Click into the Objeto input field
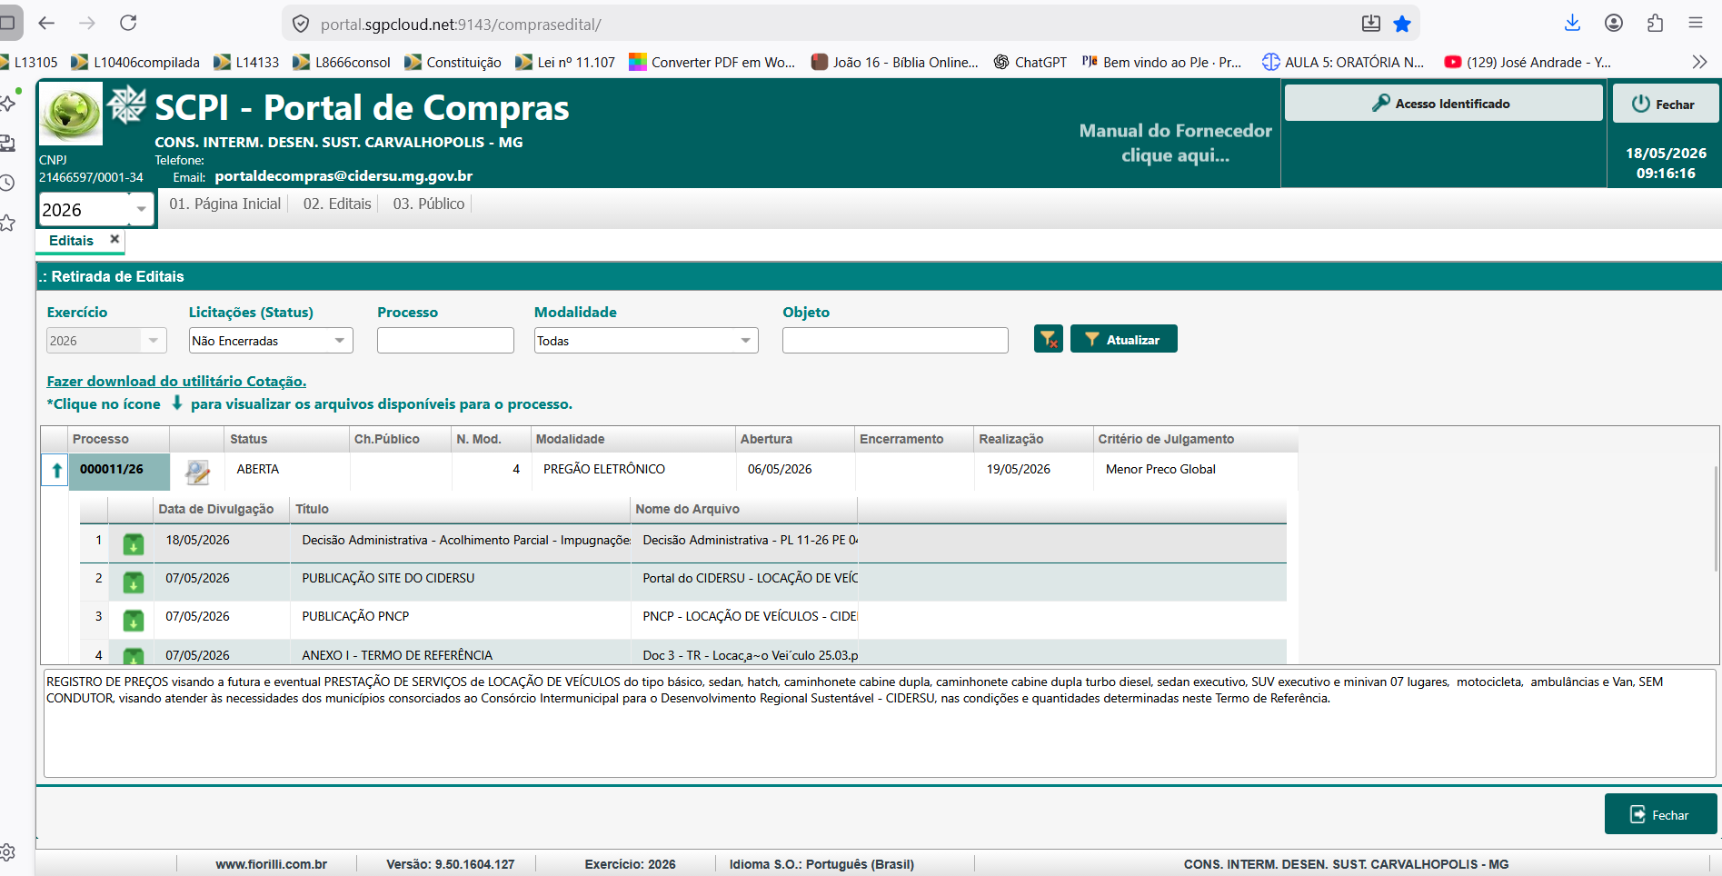This screenshot has height=876, width=1722. 895,341
